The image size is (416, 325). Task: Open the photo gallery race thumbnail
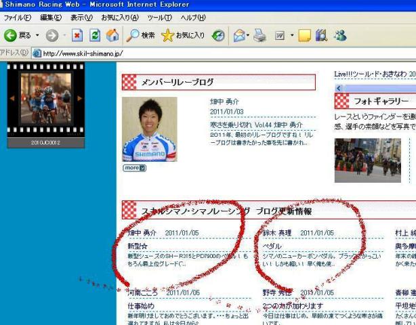368,160
